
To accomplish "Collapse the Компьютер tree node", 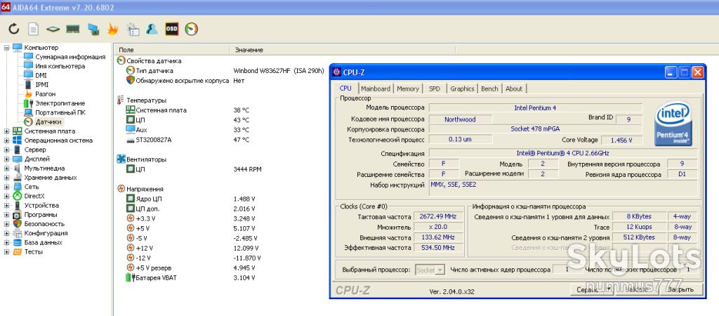I will 6,48.
